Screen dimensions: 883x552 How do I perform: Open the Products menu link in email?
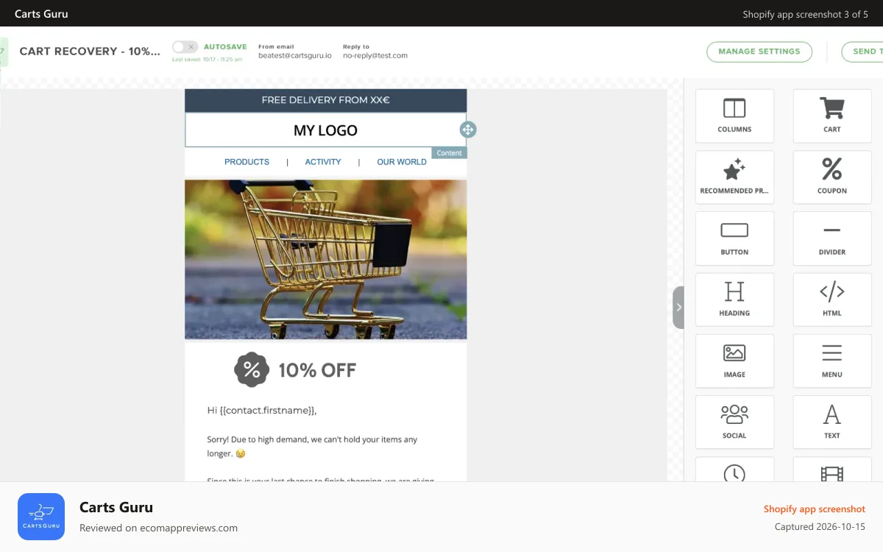point(247,162)
